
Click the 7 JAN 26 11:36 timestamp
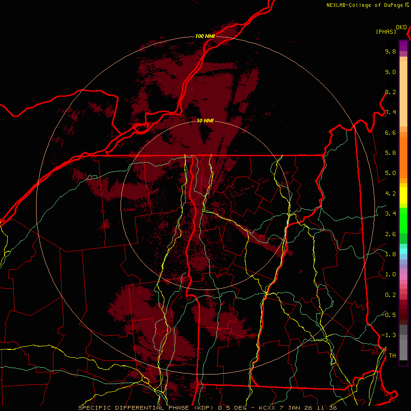point(309,408)
